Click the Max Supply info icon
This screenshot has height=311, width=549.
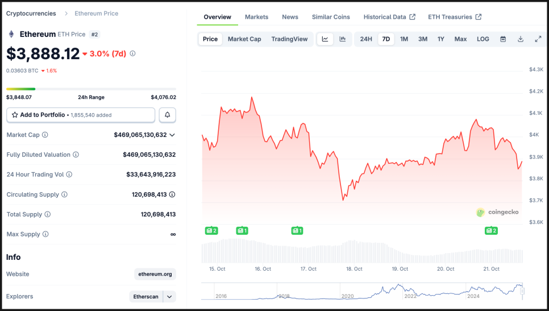pos(45,234)
